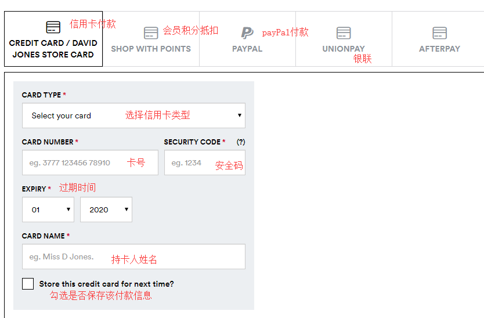
Task: Click the credit card icon above Credit Card label
Action: coord(53,27)
